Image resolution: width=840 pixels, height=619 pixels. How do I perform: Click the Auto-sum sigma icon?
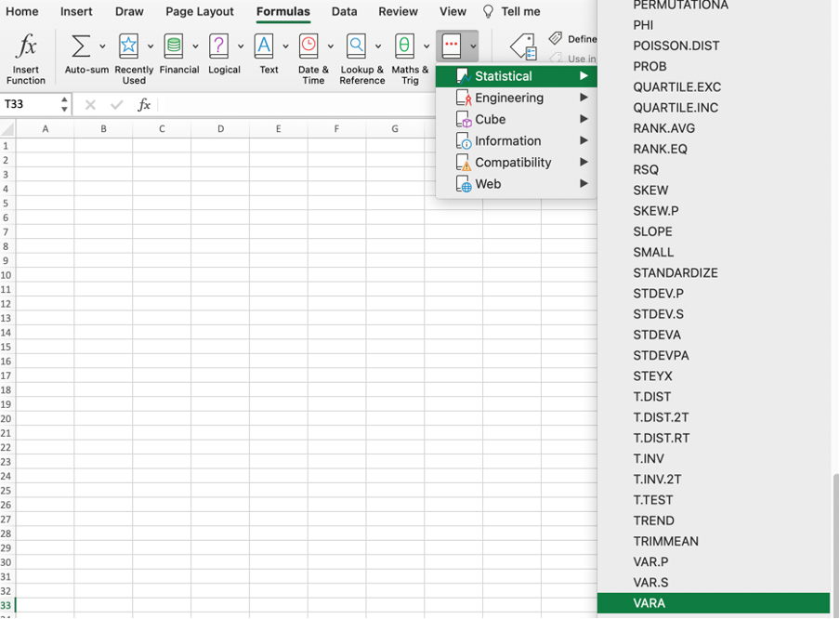click(x=81, y=46)
